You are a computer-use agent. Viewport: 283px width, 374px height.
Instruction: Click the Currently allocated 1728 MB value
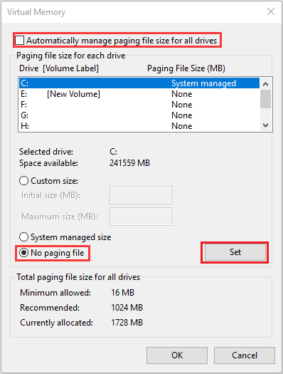[x=127, y=323]
